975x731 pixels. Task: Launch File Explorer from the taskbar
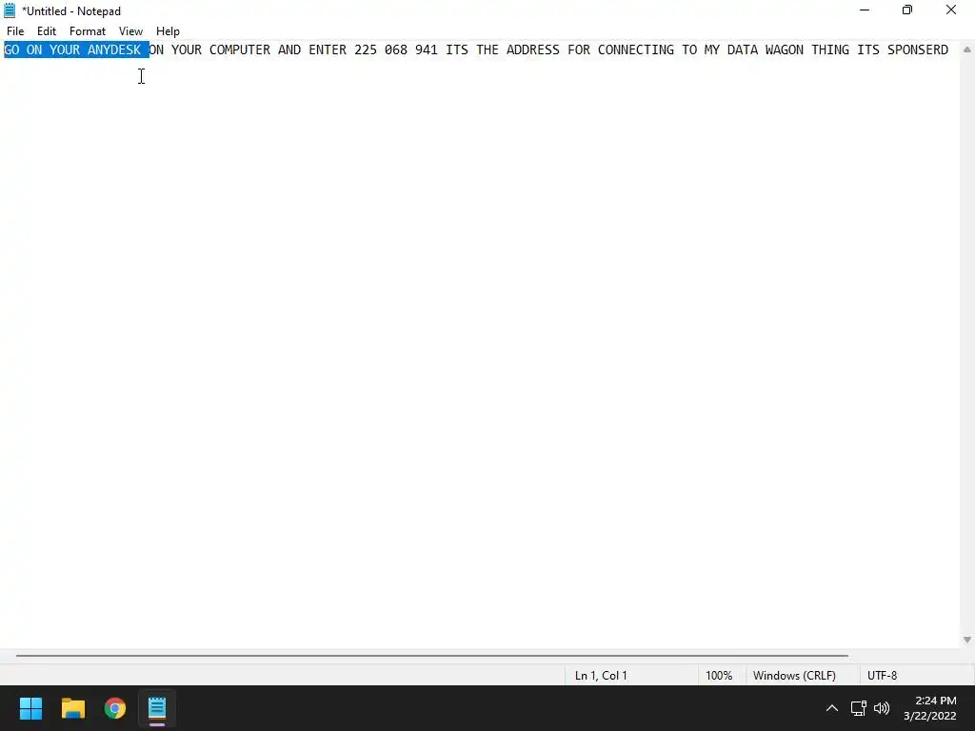pos(72,708)
